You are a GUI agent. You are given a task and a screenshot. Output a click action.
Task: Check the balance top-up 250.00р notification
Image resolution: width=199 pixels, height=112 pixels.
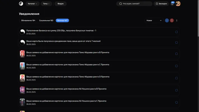pyautogui.click(x=176, y=32)
